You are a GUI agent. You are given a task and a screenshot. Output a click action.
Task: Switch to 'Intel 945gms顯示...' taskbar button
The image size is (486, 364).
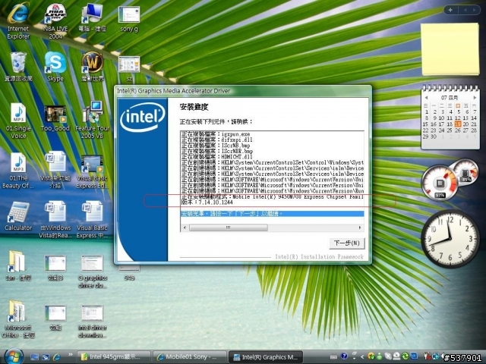pyautogui.click(x=113, y=357)
